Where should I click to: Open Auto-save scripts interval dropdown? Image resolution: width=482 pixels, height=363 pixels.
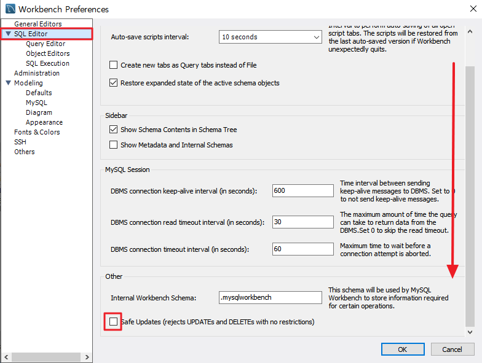click(x=271, y=37)
